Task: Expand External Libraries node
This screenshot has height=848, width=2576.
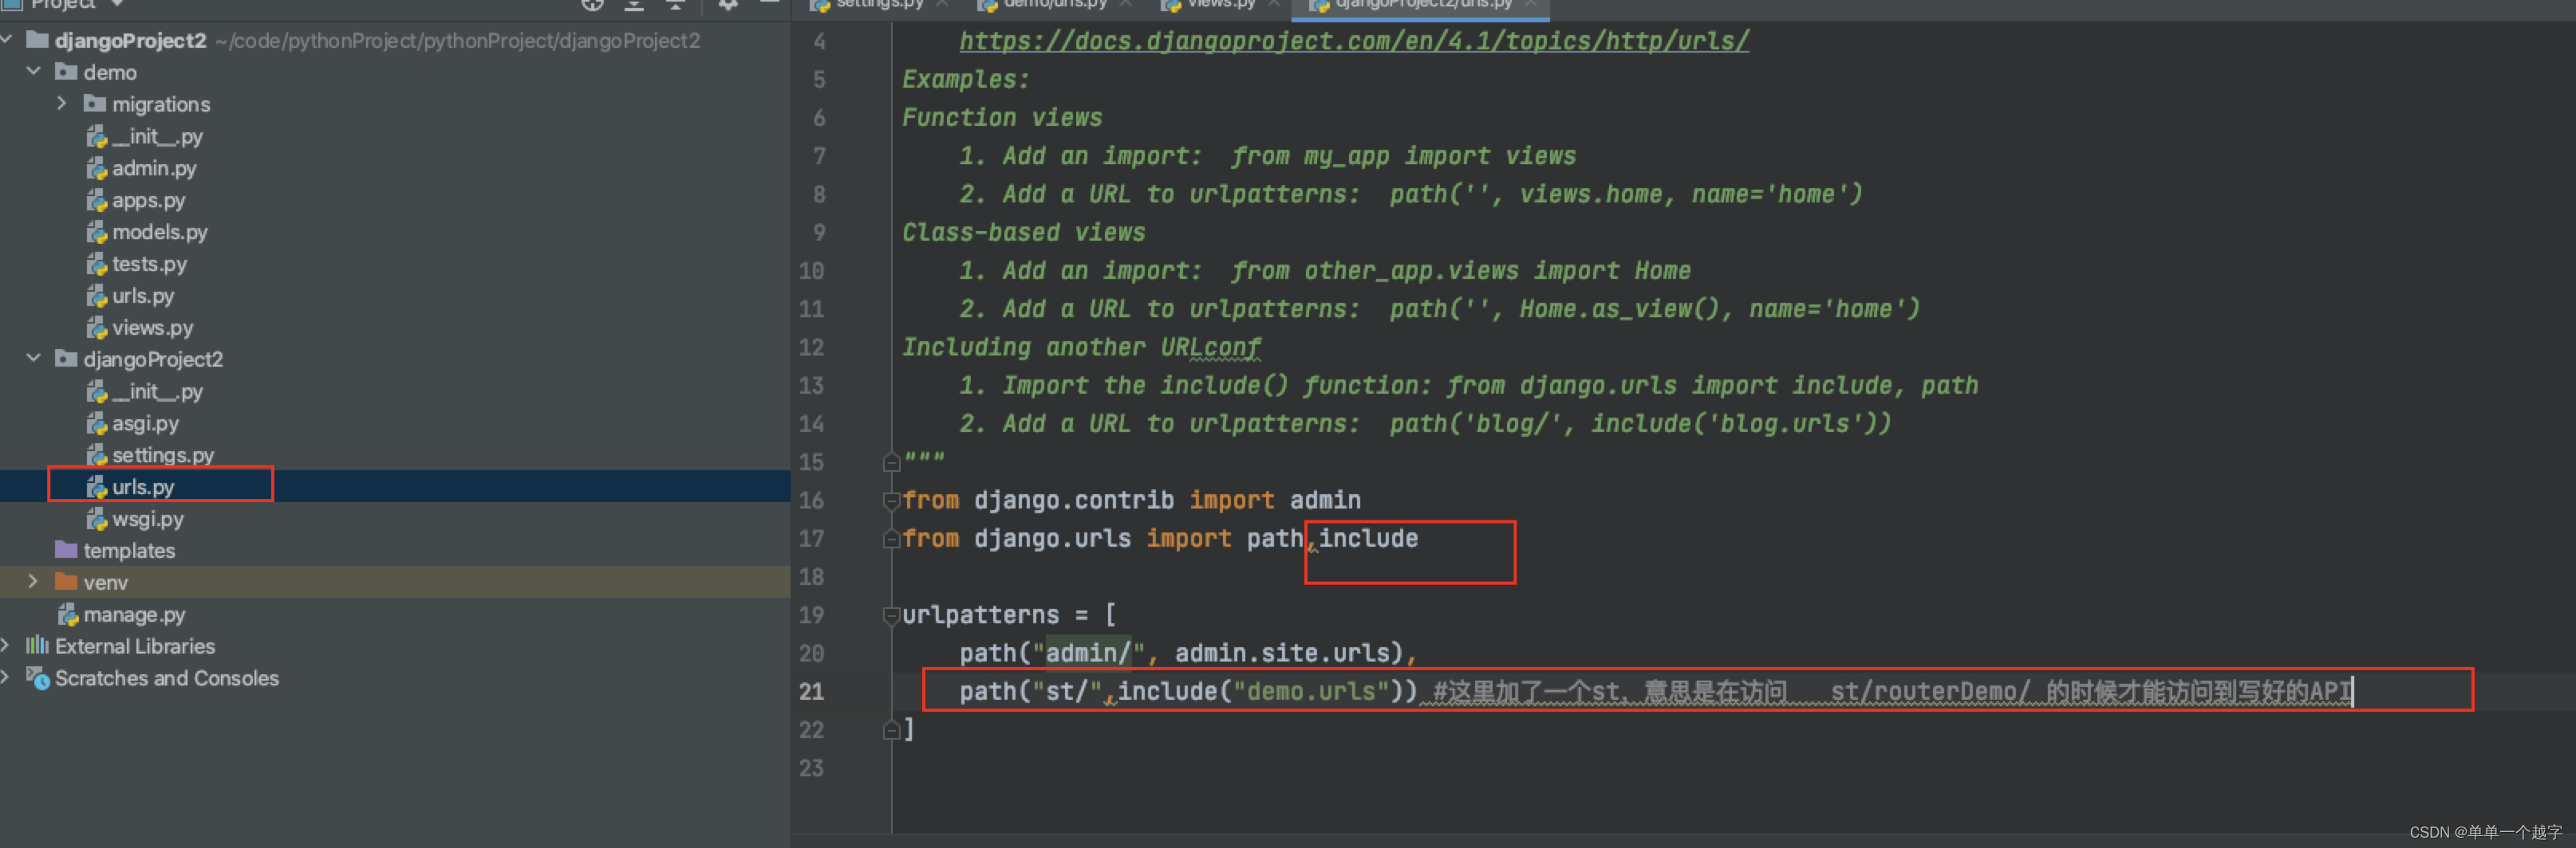Action: (6, 646)
